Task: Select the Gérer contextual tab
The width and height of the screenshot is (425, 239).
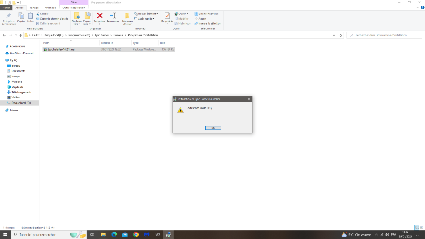Action: (x=74, y=3)
